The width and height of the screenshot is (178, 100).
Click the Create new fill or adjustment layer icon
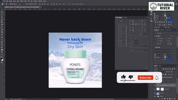(167, 99)
